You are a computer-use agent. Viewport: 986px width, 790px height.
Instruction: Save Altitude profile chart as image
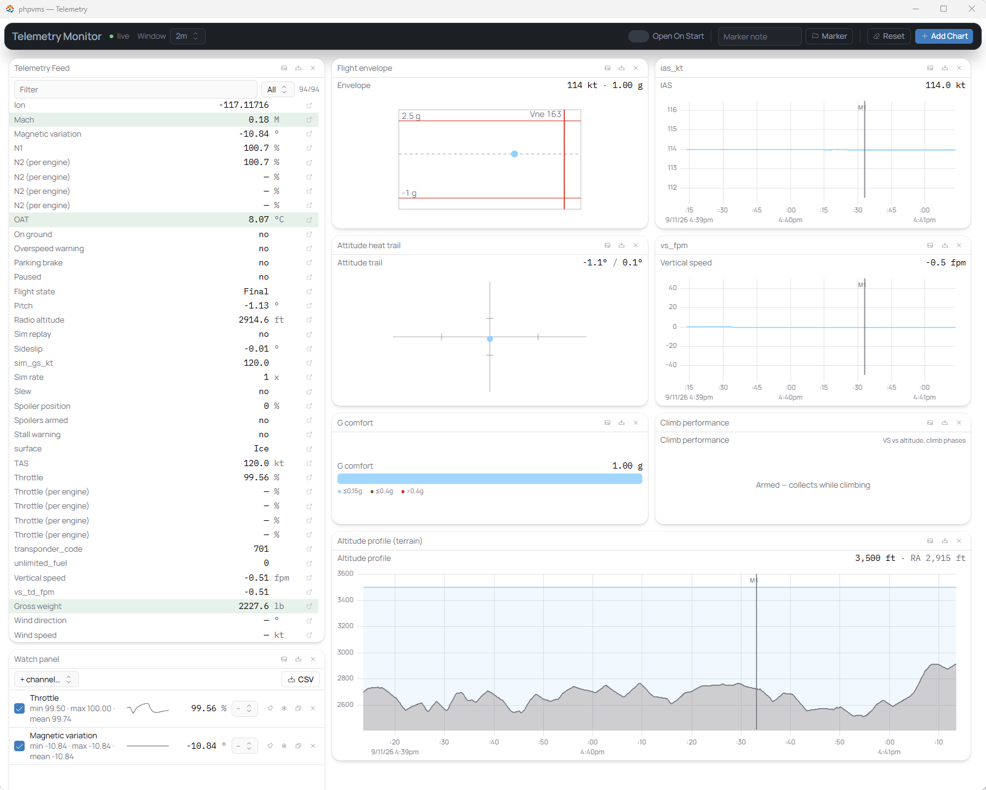tap(930, 541)
